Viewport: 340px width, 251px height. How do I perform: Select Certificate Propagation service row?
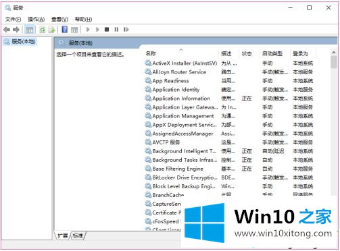point(163,213)
